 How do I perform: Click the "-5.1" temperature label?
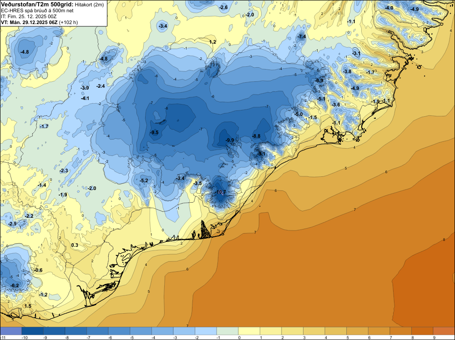pos(322,99)
